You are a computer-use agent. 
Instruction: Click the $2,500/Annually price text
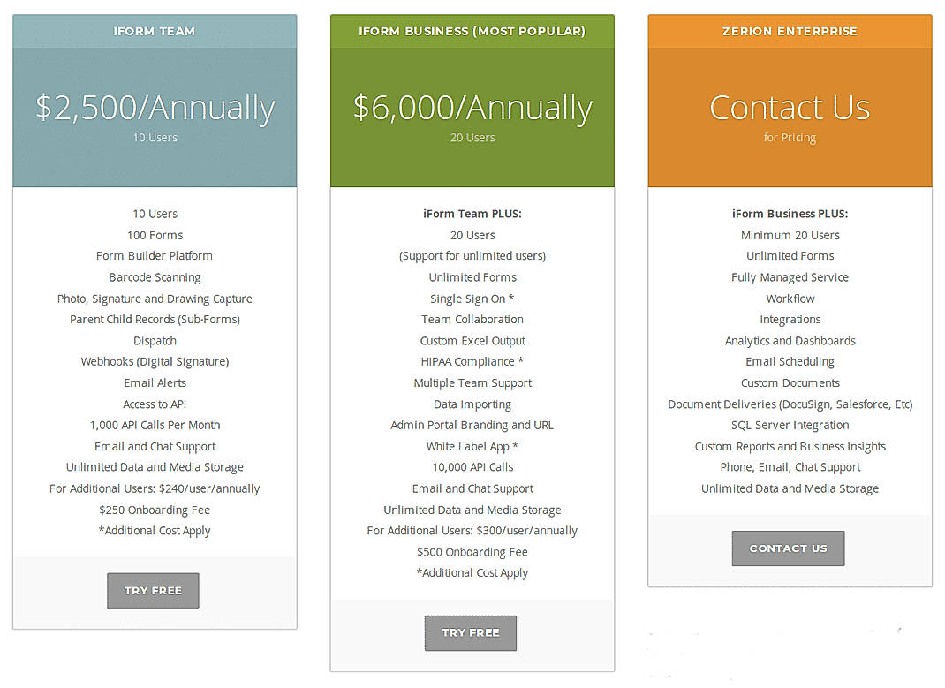(155, 108)
